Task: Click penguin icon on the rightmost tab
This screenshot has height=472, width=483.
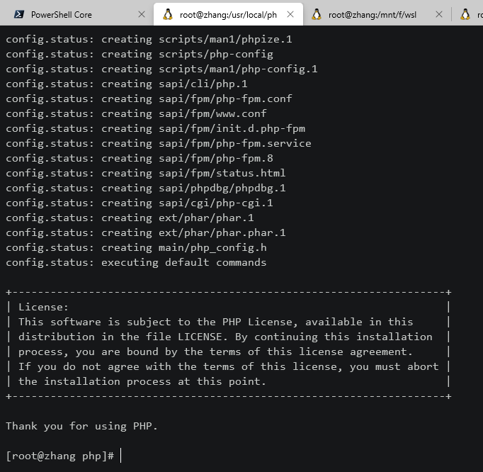Action: tap(465, 14)
